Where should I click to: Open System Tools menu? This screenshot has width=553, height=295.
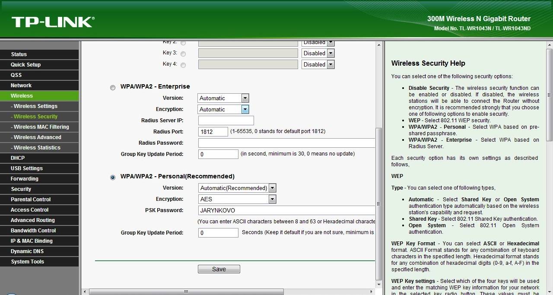[x=39, y=262]
